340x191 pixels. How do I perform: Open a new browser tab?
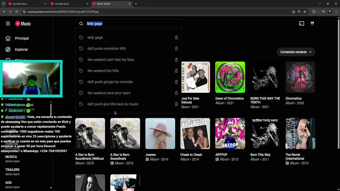pos(136,4)
